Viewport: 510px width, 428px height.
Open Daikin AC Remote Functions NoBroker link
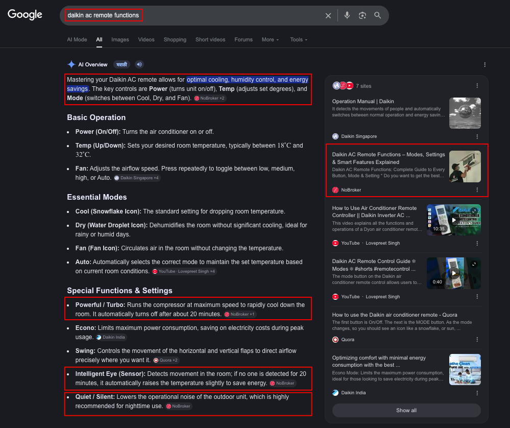point(388,158)
